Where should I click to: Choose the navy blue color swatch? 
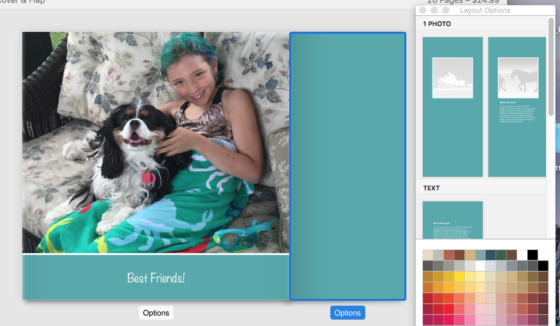click(490, 254)
